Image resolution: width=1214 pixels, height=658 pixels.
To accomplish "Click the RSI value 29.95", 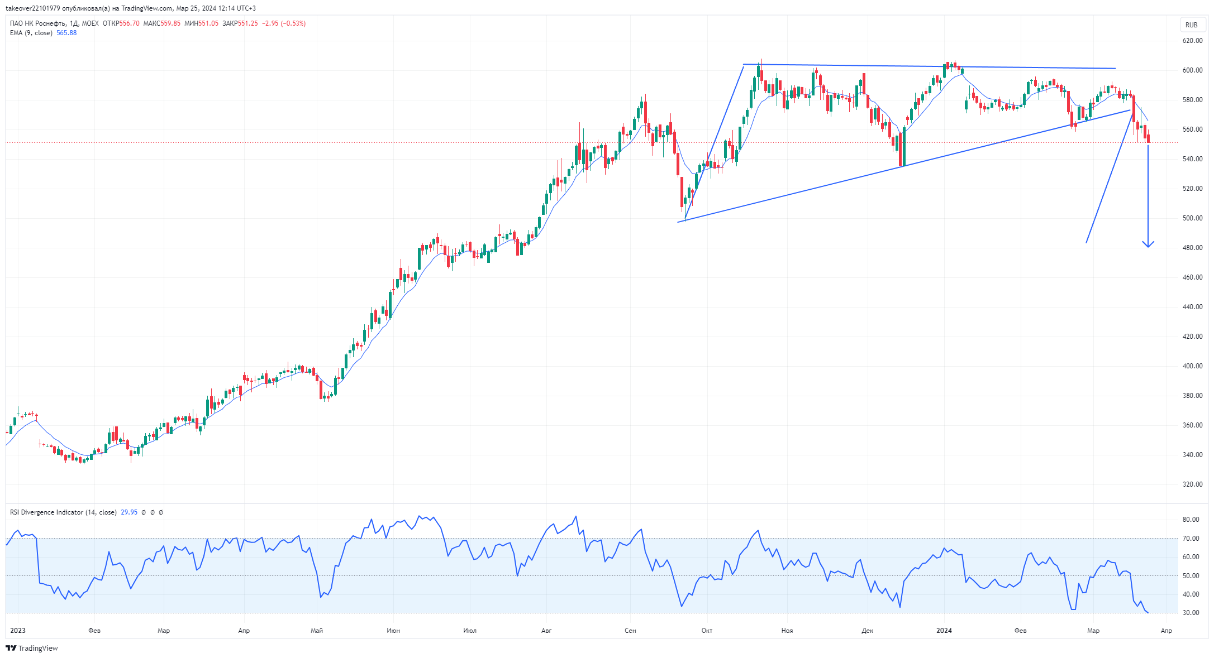I will (129, 512).
